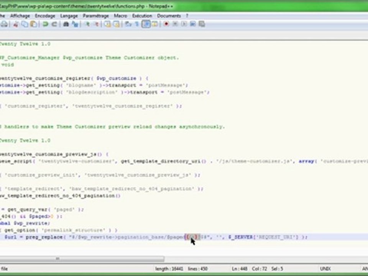368x276 pixels.
Task: Click the Theme Customizer object comment text
Action: point(142,58)
